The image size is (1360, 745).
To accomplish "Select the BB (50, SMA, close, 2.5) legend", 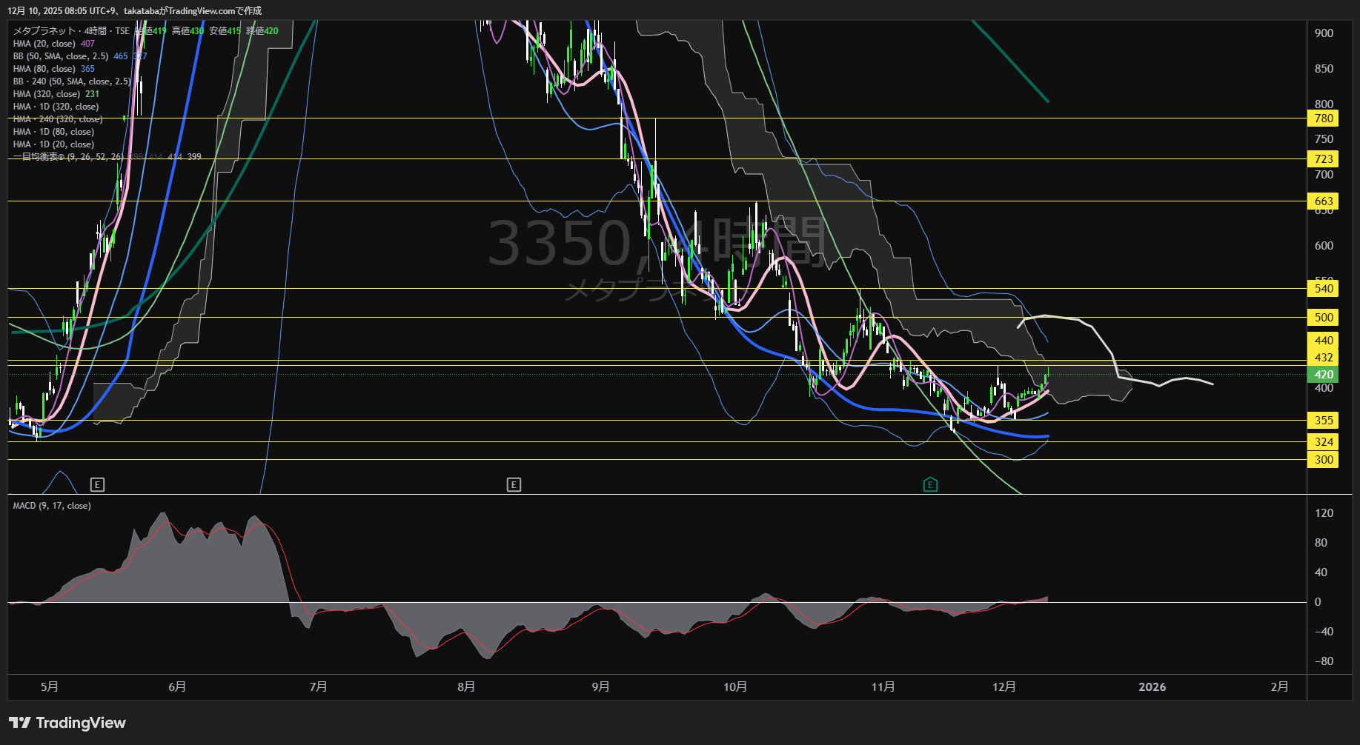I will tap(61, 56).
